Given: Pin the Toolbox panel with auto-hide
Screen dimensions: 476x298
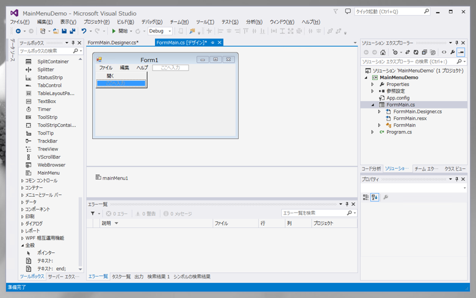Looking at the screenshot, I should (73, 43).
